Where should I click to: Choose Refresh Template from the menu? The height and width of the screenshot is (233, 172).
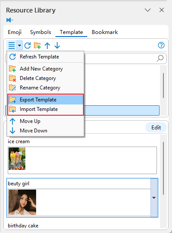(x=46, y=57)
